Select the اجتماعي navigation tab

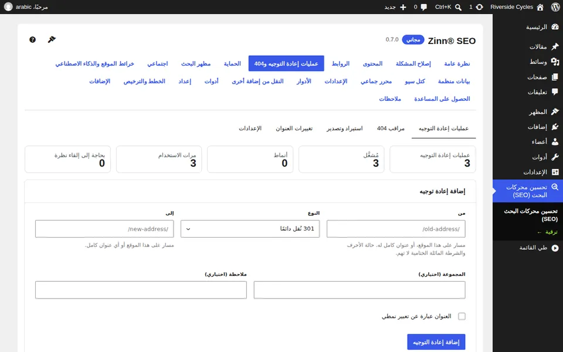(x=158, y=63)
